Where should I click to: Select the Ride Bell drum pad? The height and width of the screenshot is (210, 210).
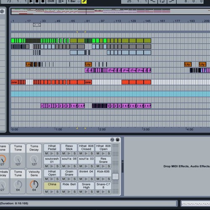point(69,186)
